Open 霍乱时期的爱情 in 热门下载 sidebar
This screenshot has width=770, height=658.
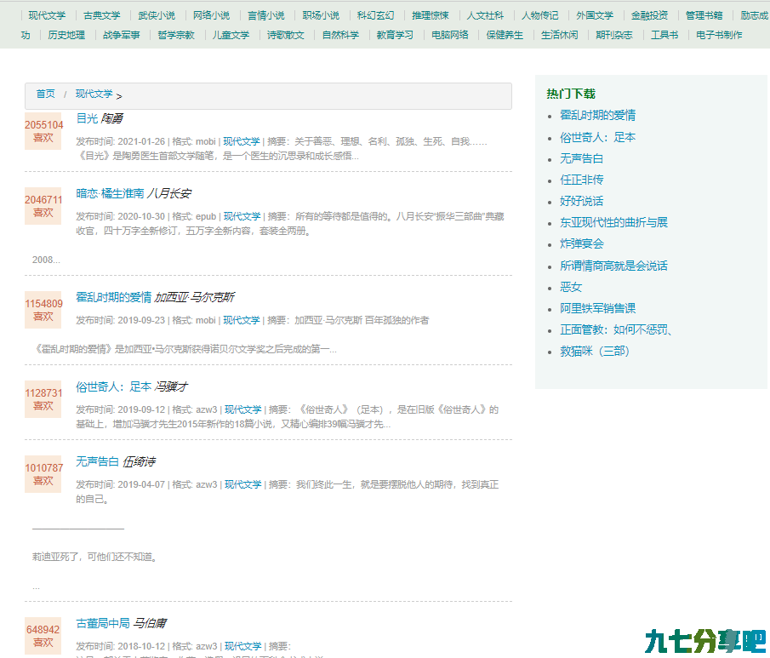pos(597,116)
